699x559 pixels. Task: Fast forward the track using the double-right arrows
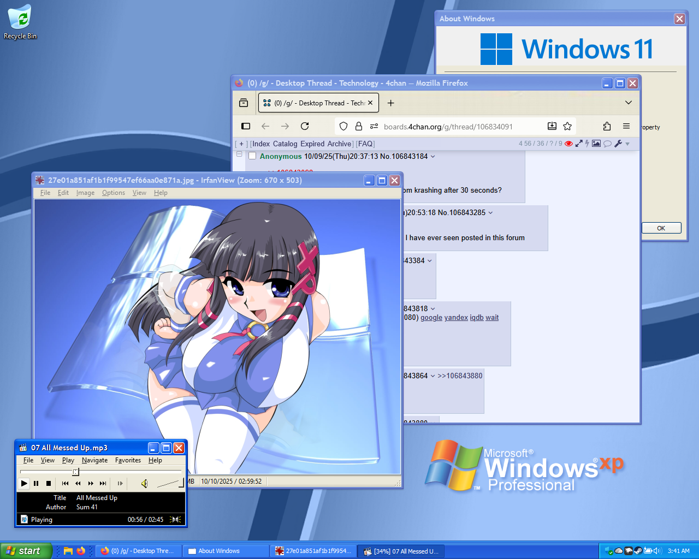tap(90, 483)
